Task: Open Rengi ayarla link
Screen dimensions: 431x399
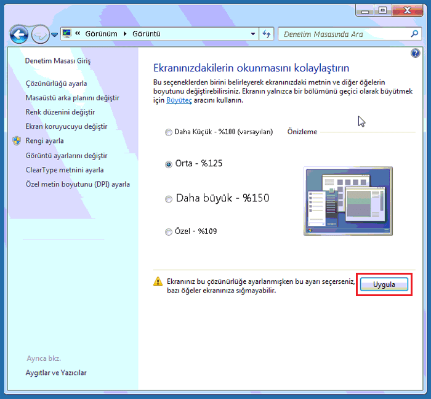Action: pyautogui.click(x=44, y=140)
